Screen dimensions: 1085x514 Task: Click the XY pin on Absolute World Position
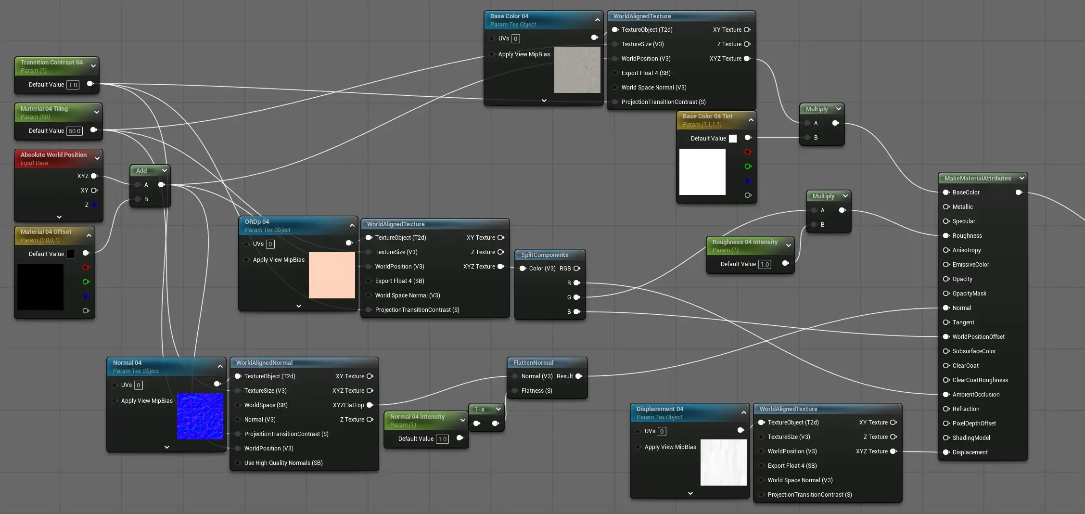94,191
